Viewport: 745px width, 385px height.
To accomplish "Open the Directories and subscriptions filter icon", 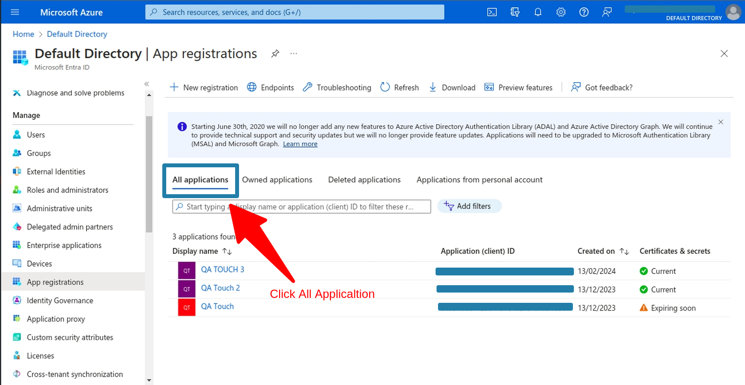I will (515, 12).
